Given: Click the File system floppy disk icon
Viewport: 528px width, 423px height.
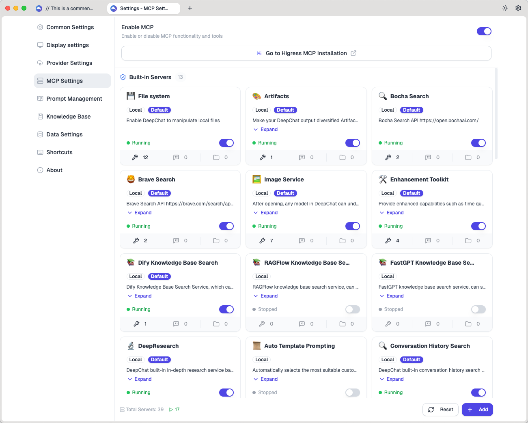Looking at the screenshot, I should point(131,96).
